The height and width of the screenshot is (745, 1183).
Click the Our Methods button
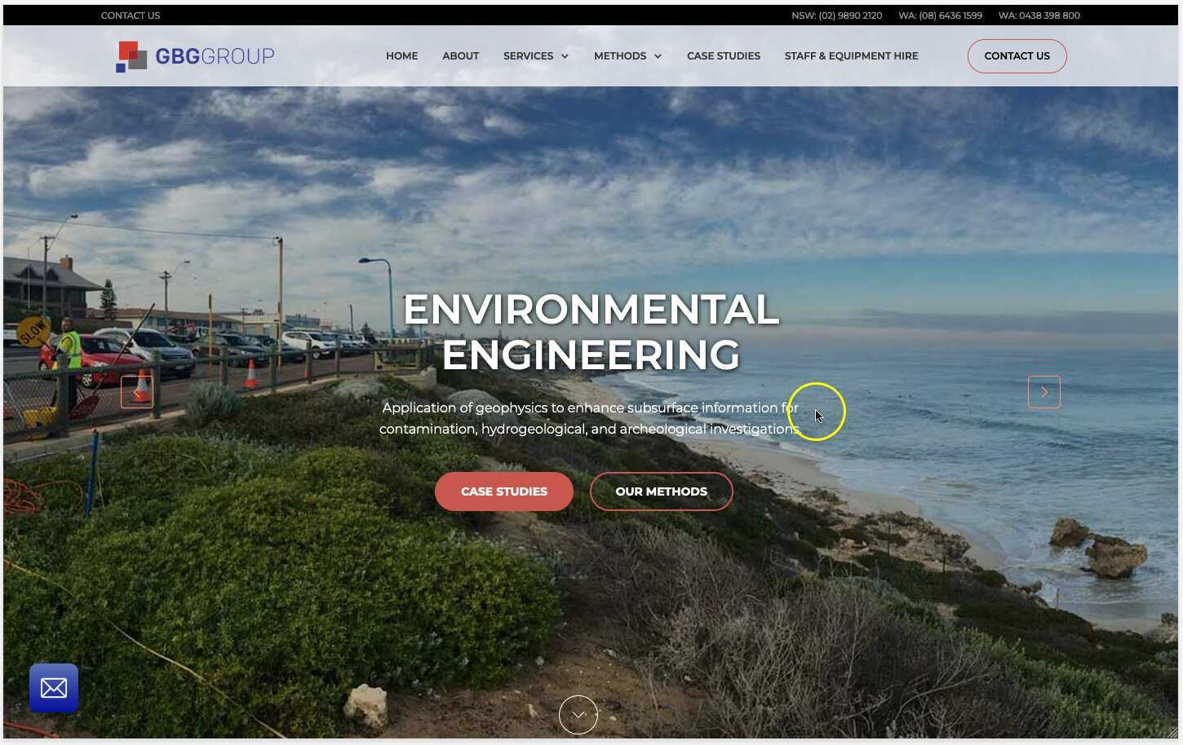[x=661, y=492]
